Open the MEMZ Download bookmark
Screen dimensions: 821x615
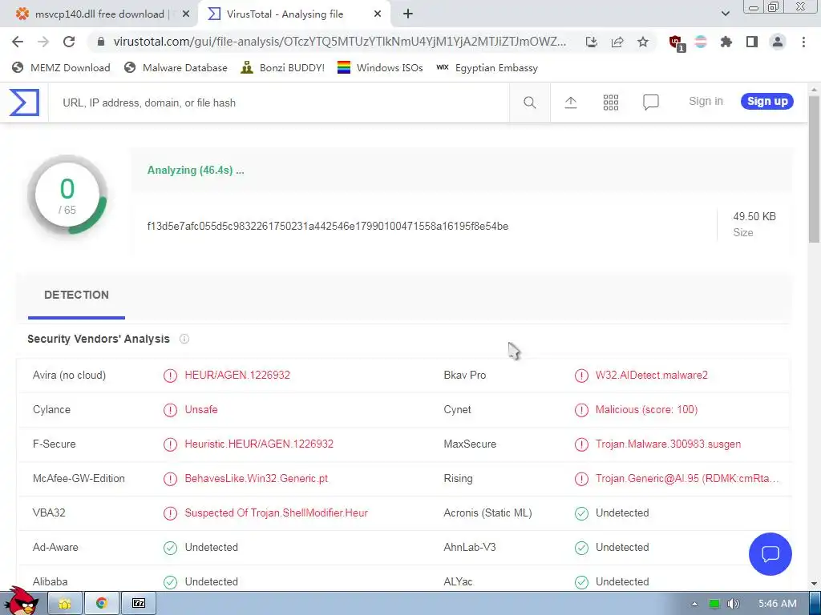(61, 68)
